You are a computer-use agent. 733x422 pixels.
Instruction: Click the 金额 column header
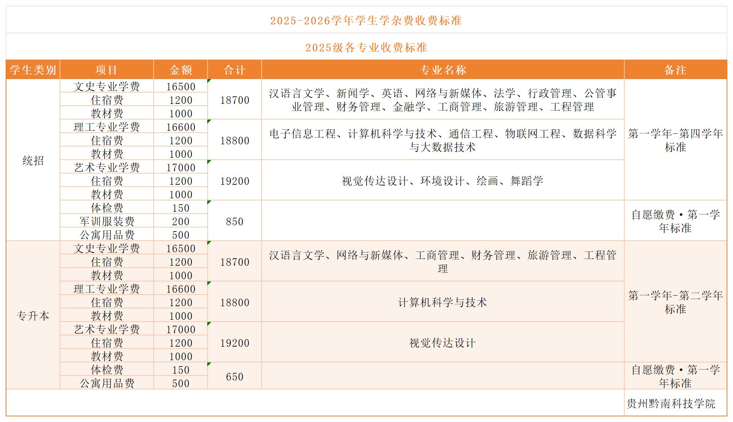pyautogui.click(x=181, y=70)
